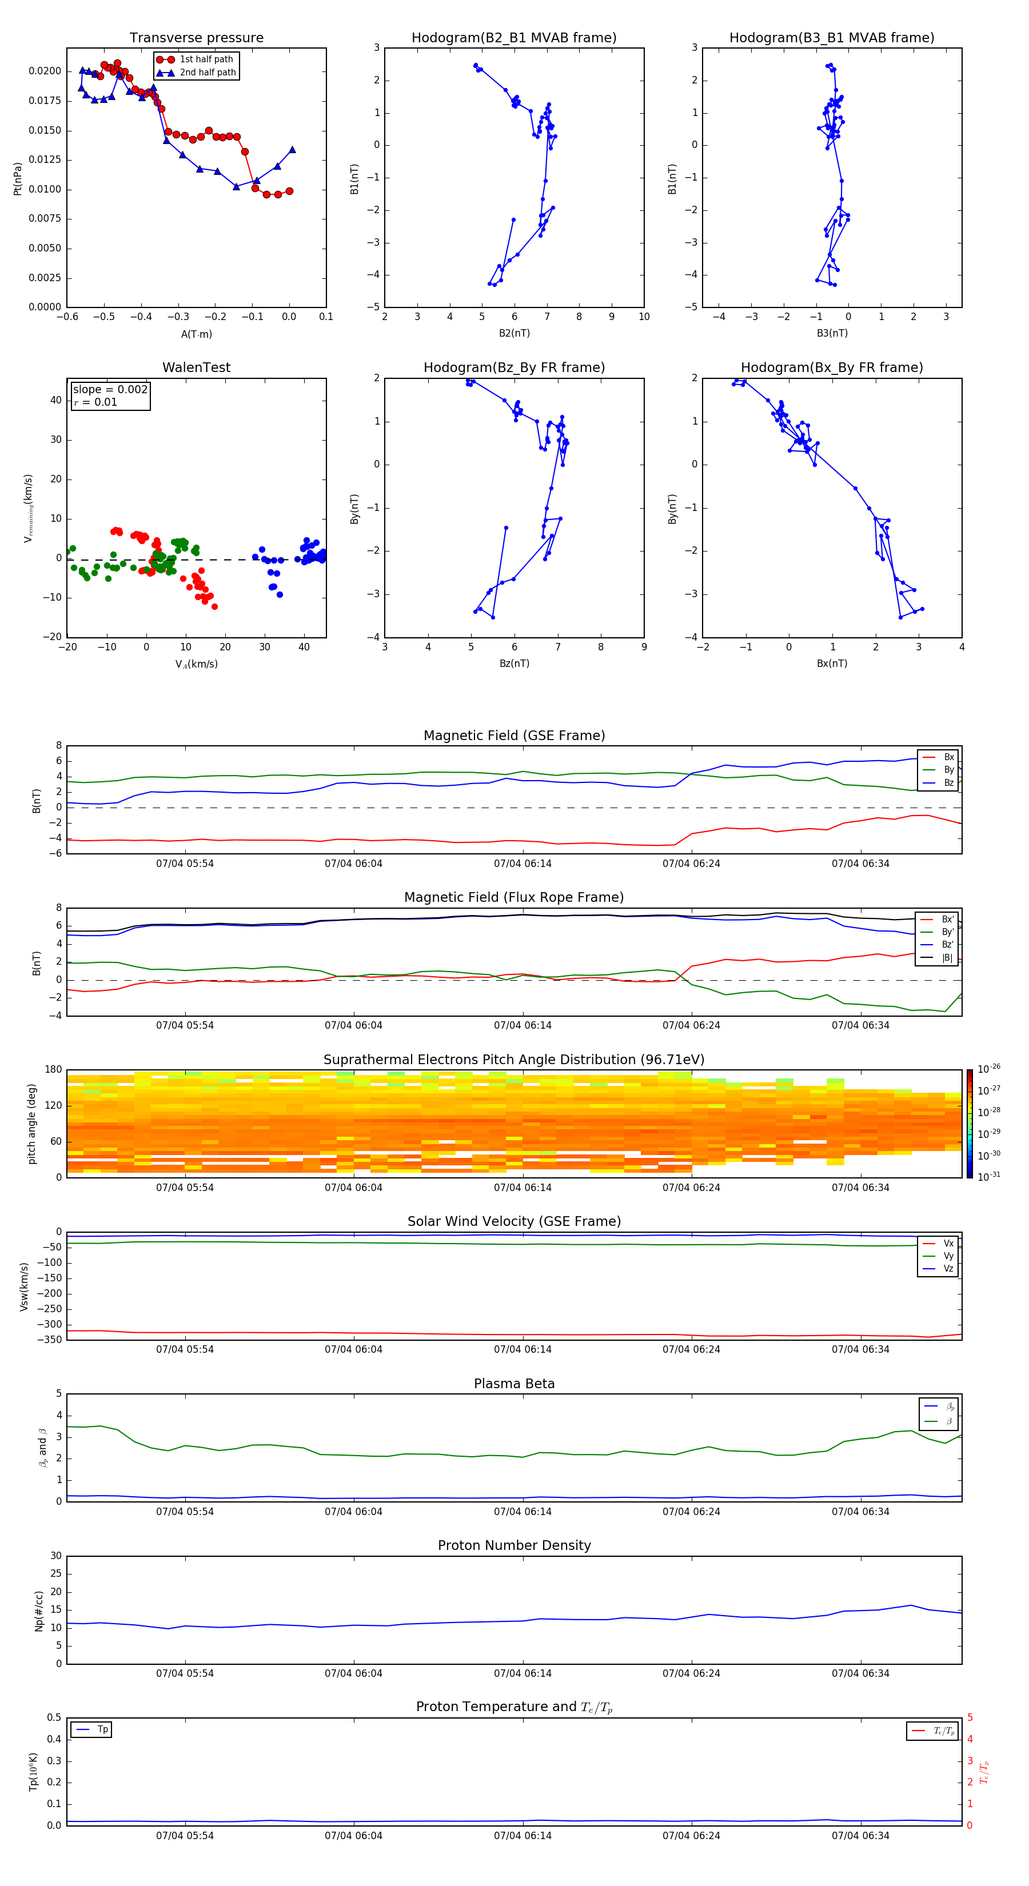
Task: Select the 'Vz' legend entry
Action: pyautogui.click(x=938, y=1269)
